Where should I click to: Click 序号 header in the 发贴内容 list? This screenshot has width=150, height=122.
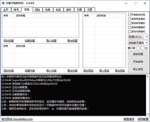[x=8, y=46]
